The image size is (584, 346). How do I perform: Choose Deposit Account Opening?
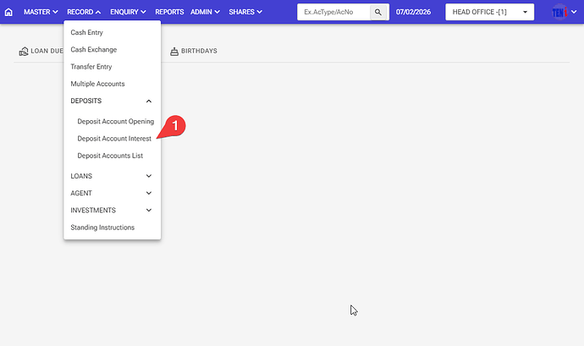click(115, 122)
